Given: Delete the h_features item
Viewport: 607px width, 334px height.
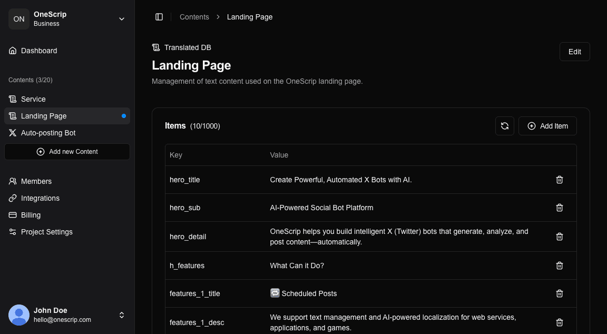Looking at the screenshot, I should (560, 266).
